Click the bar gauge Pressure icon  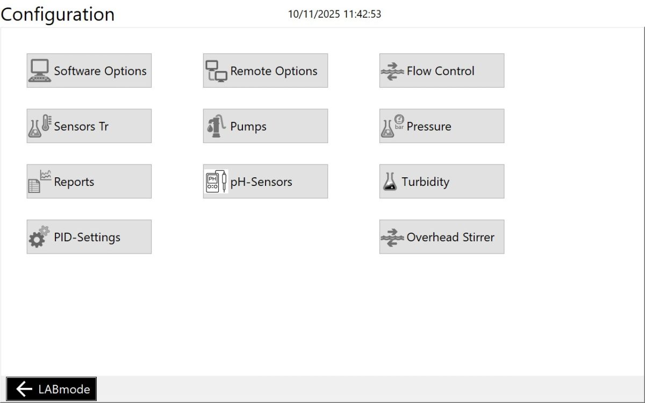[x=393, y=126]
